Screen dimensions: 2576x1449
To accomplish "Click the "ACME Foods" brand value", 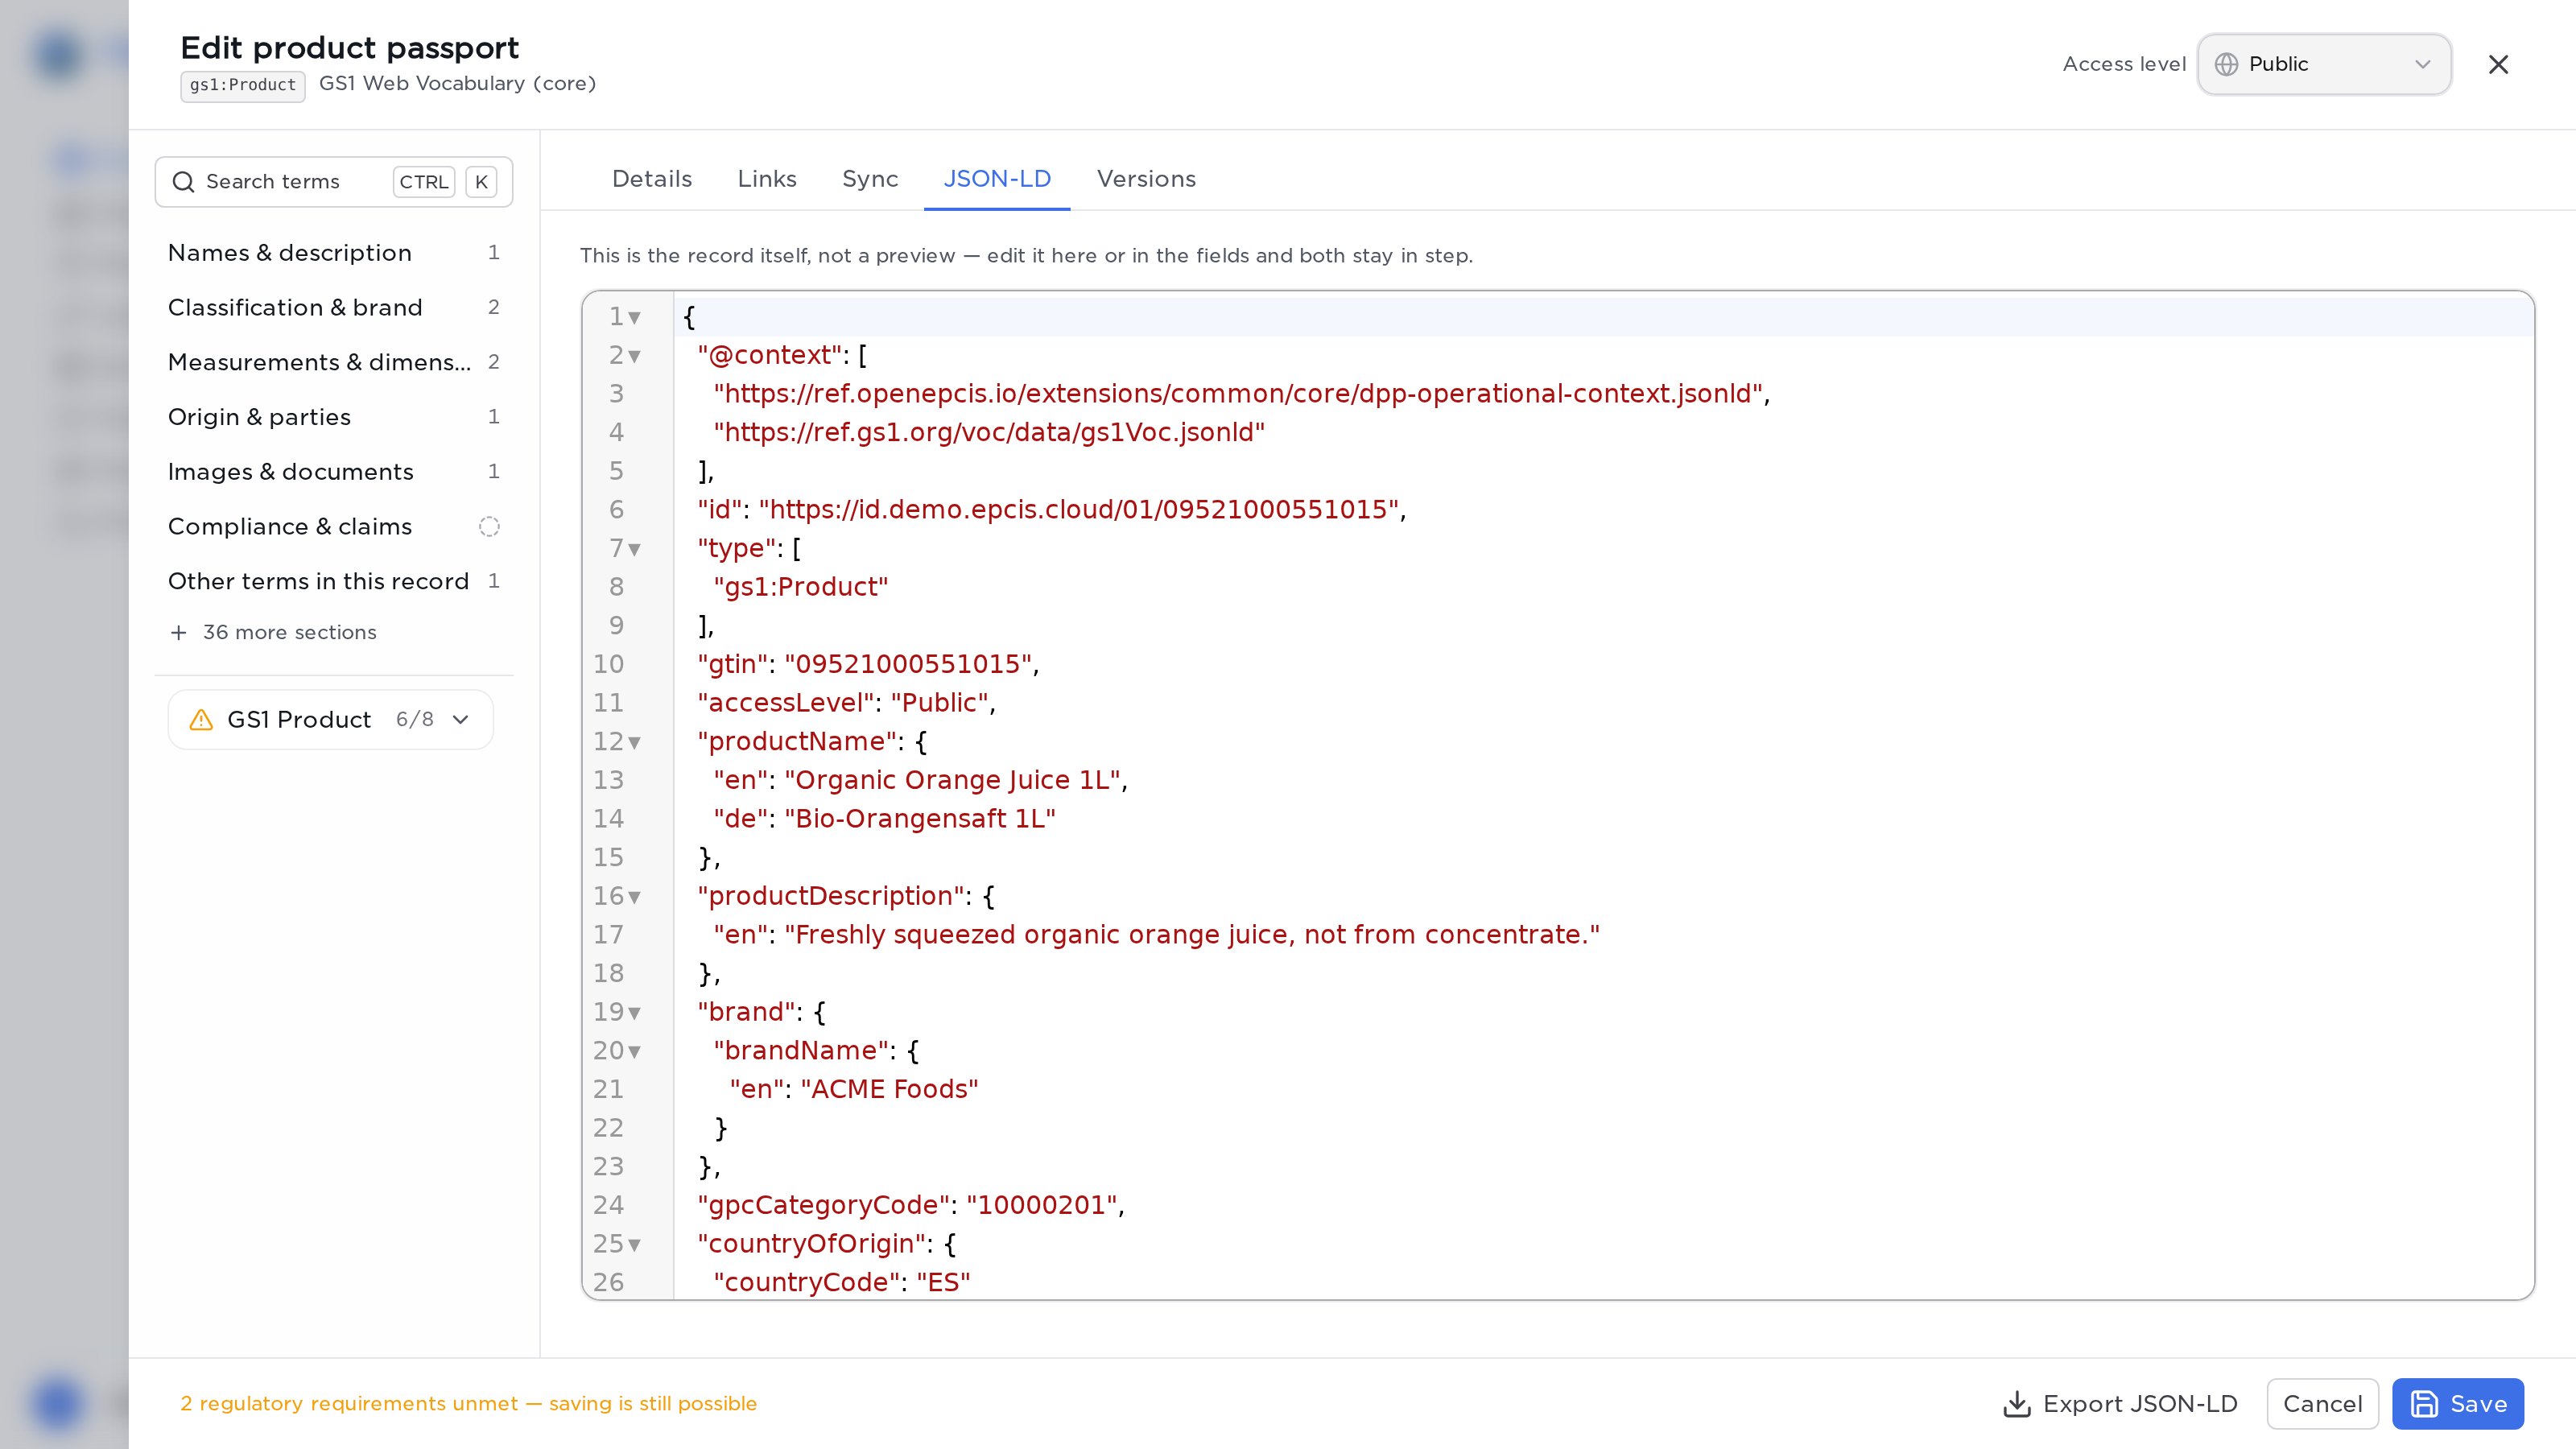I will 889,1089.
